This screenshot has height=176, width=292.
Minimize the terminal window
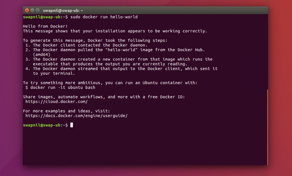[32, 10]
